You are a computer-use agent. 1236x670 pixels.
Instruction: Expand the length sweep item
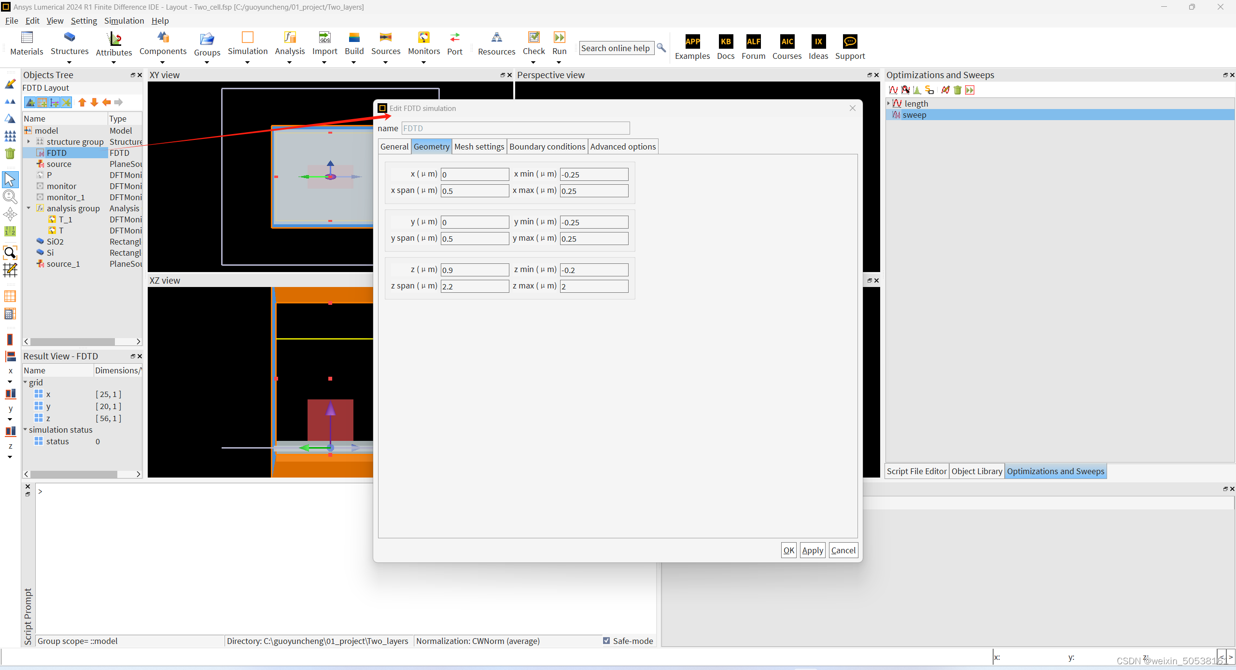tap(888, 103)
